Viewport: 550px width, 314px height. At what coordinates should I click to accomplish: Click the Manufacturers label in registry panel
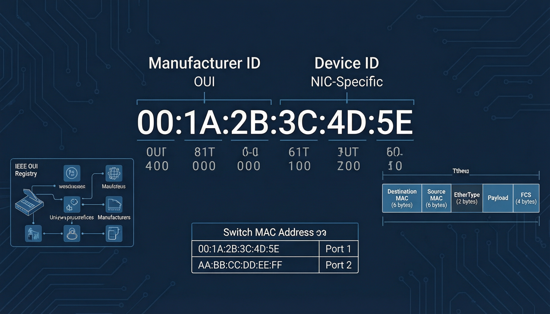[114, 217]
